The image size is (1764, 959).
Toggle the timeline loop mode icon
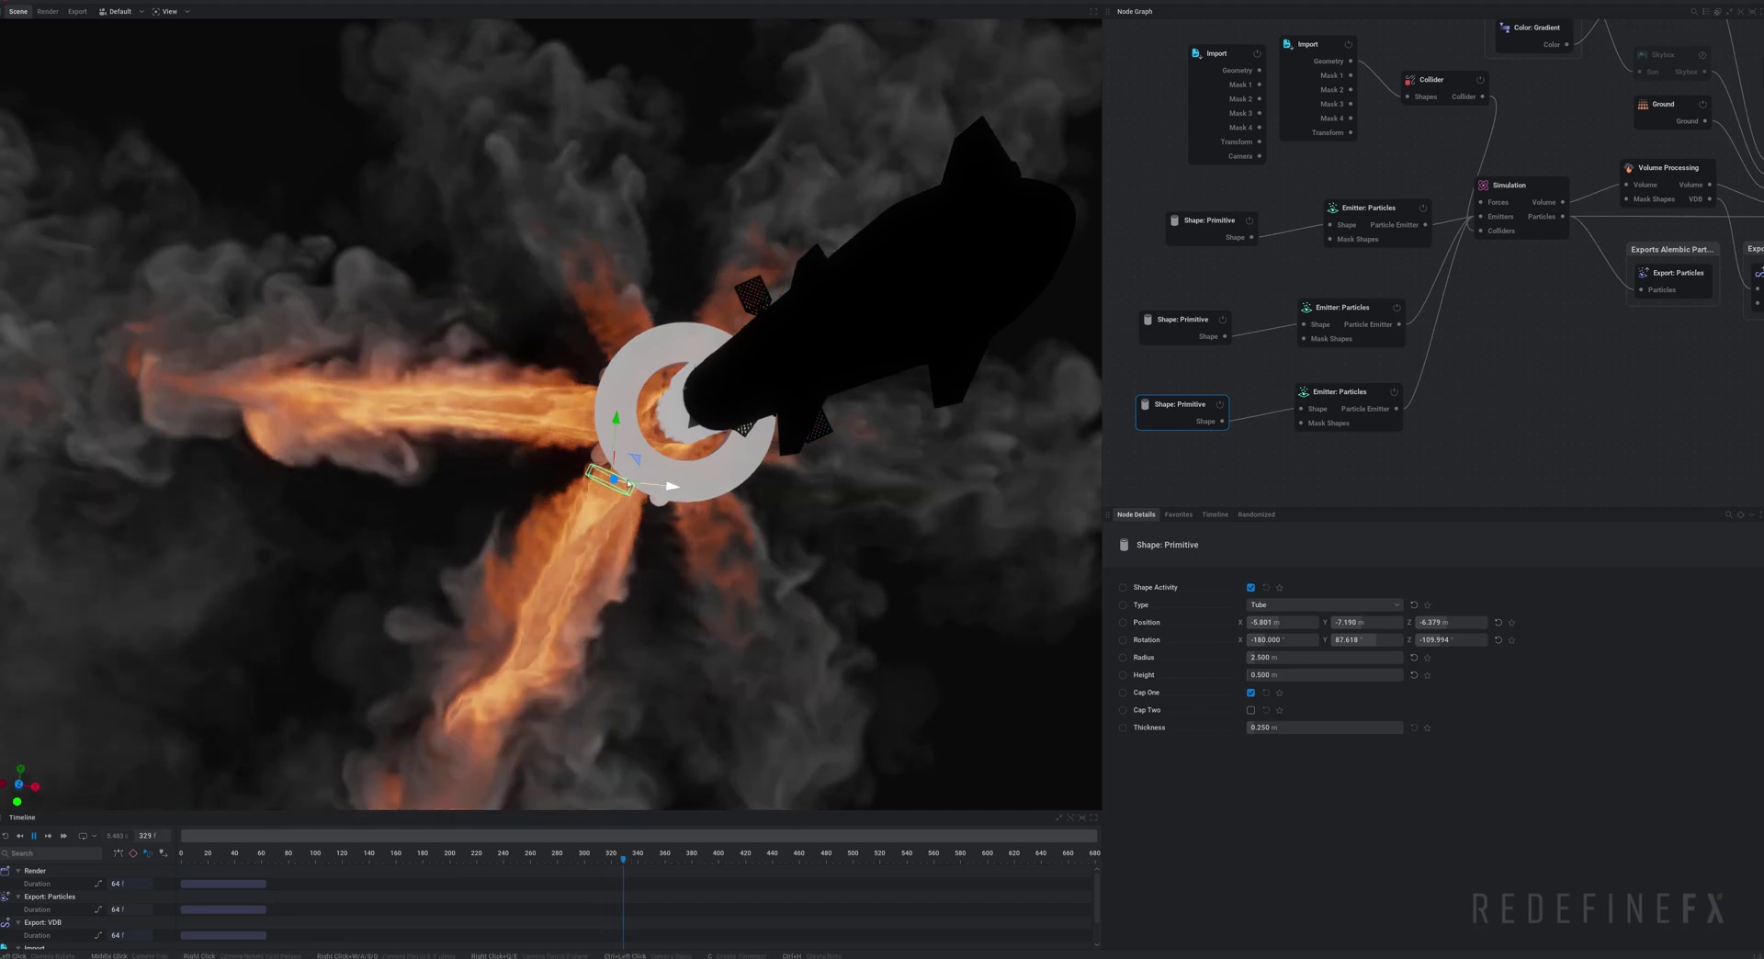(x=83, y=836)
